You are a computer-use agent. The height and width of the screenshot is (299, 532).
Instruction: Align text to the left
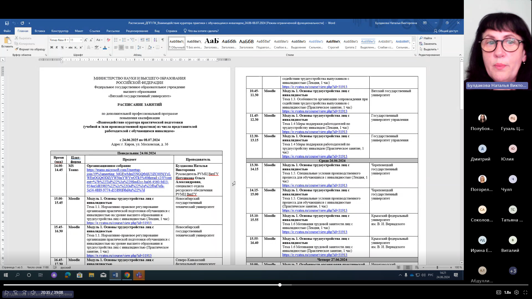pos(116,48)
